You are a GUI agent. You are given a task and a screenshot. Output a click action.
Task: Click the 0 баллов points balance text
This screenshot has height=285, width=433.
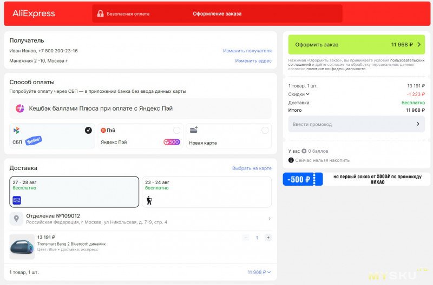tap(318, 151)
